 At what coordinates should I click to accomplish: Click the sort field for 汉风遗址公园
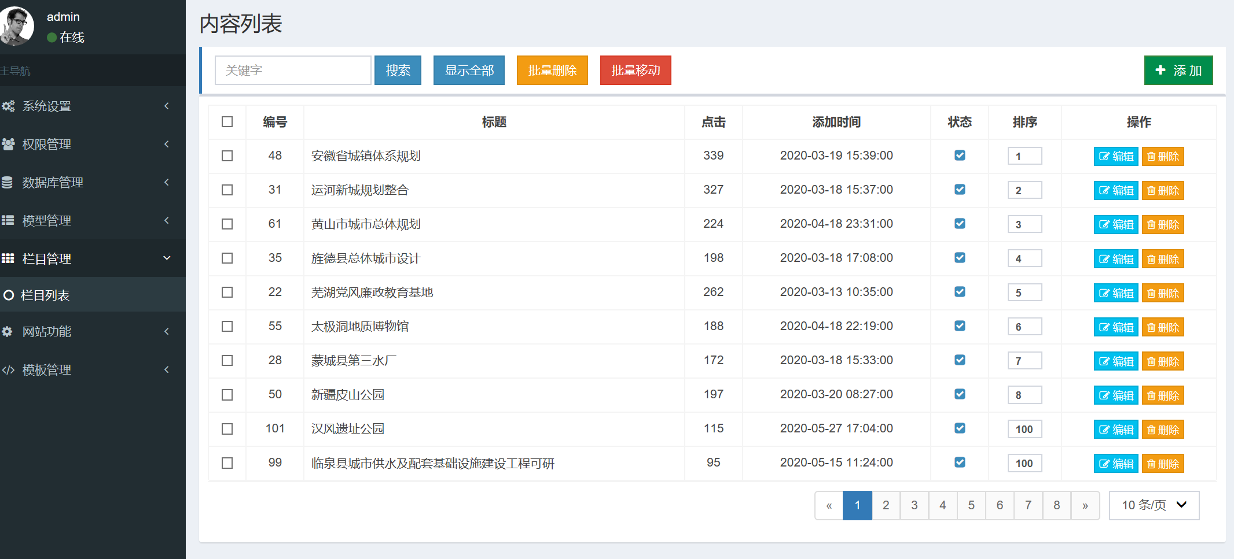pyautogui.click(x=1024, y=429)
